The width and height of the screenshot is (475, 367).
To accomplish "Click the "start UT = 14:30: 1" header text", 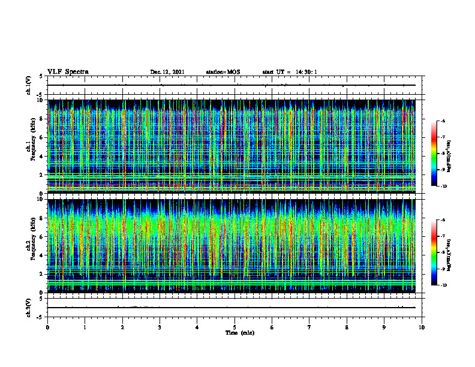I will [290, 72].
